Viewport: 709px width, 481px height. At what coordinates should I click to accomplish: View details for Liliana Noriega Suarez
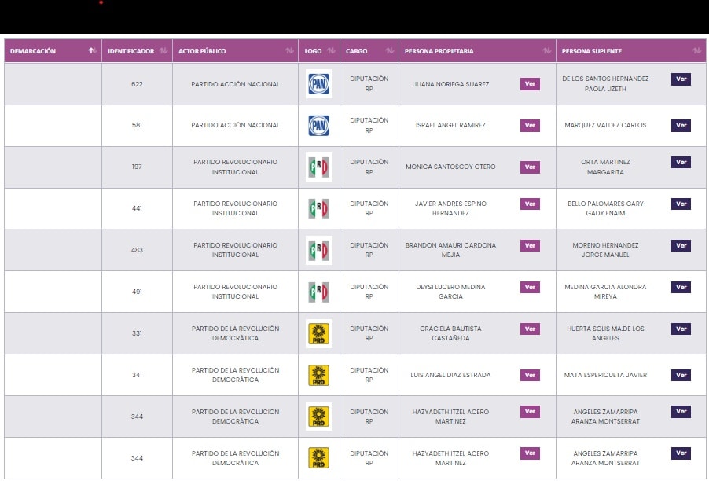(530, 84)
